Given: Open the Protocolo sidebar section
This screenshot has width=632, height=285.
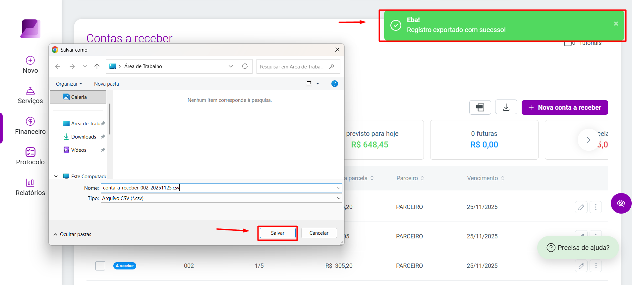Looking at the screenshot, I should (30, 156).
